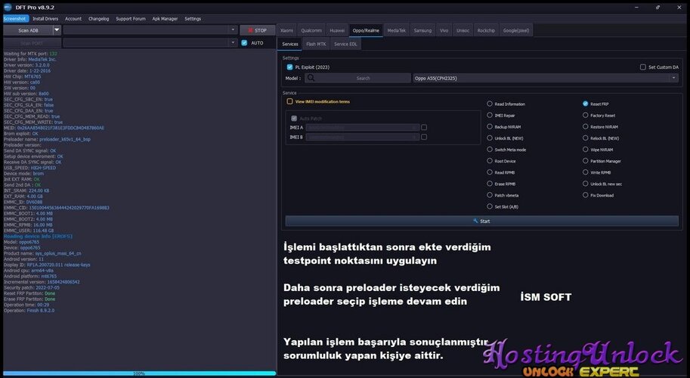
Task: Select the Factory Reset option
Action: (x=585, y=116)
